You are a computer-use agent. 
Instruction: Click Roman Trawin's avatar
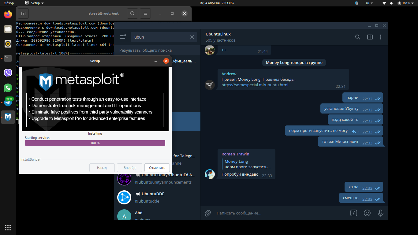tap(210, 174)
